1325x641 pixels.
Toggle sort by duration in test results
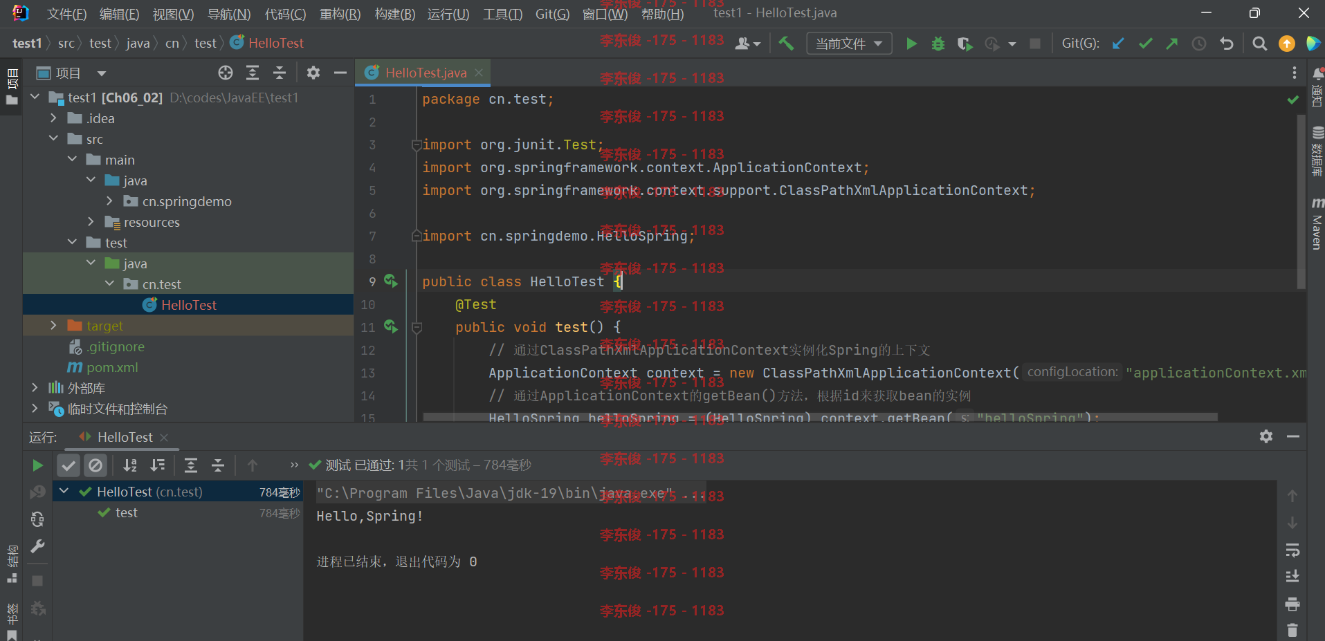tap(158, 465)
